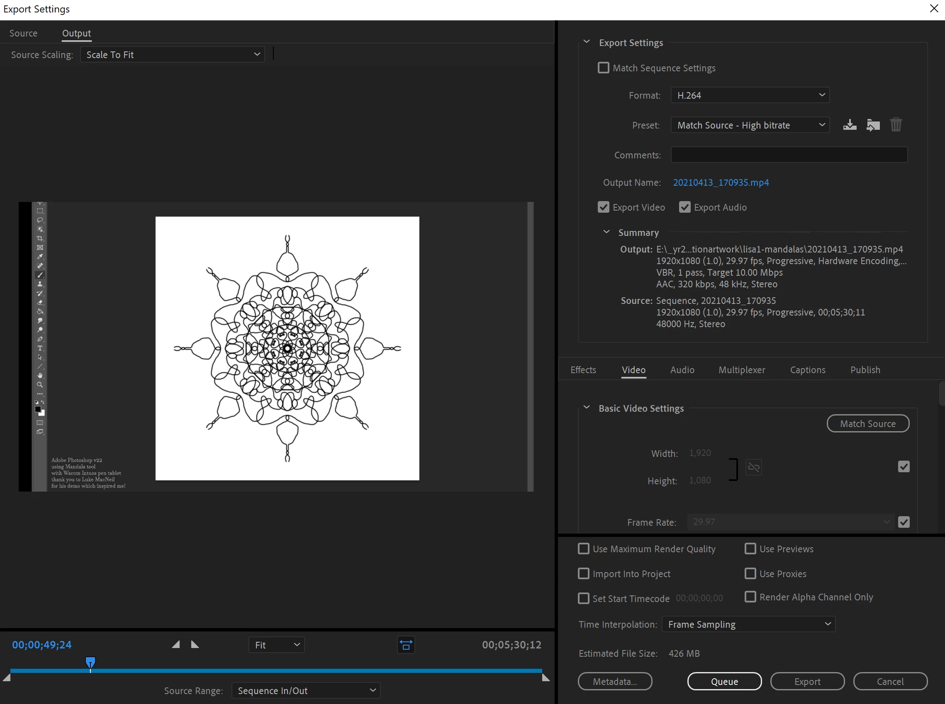The image size is (945, 704).
Task: Open the Source Scaling dropdown
Action: [172, 55]
